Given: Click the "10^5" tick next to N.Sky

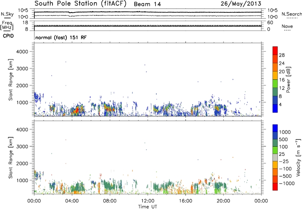Looking at the screenshot, I should pyautogui.click(x=23, y=11).
